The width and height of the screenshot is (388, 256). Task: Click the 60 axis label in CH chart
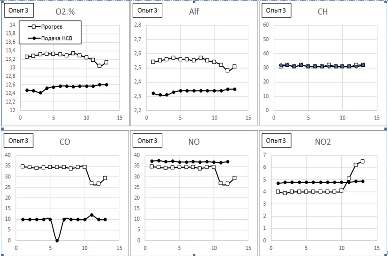[266, 25]
